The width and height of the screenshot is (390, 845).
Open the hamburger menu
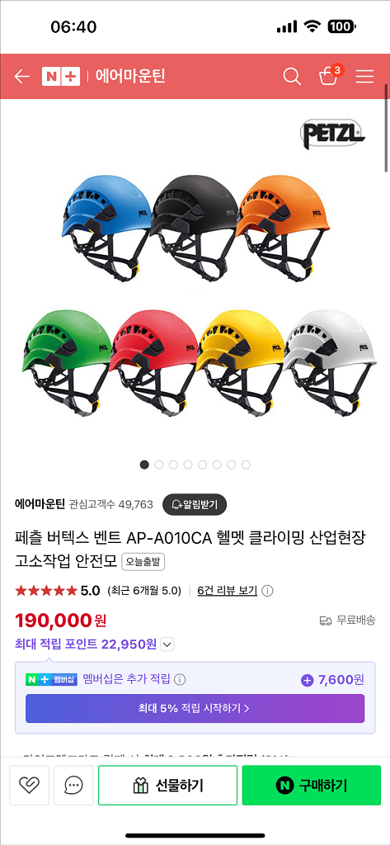364,77
